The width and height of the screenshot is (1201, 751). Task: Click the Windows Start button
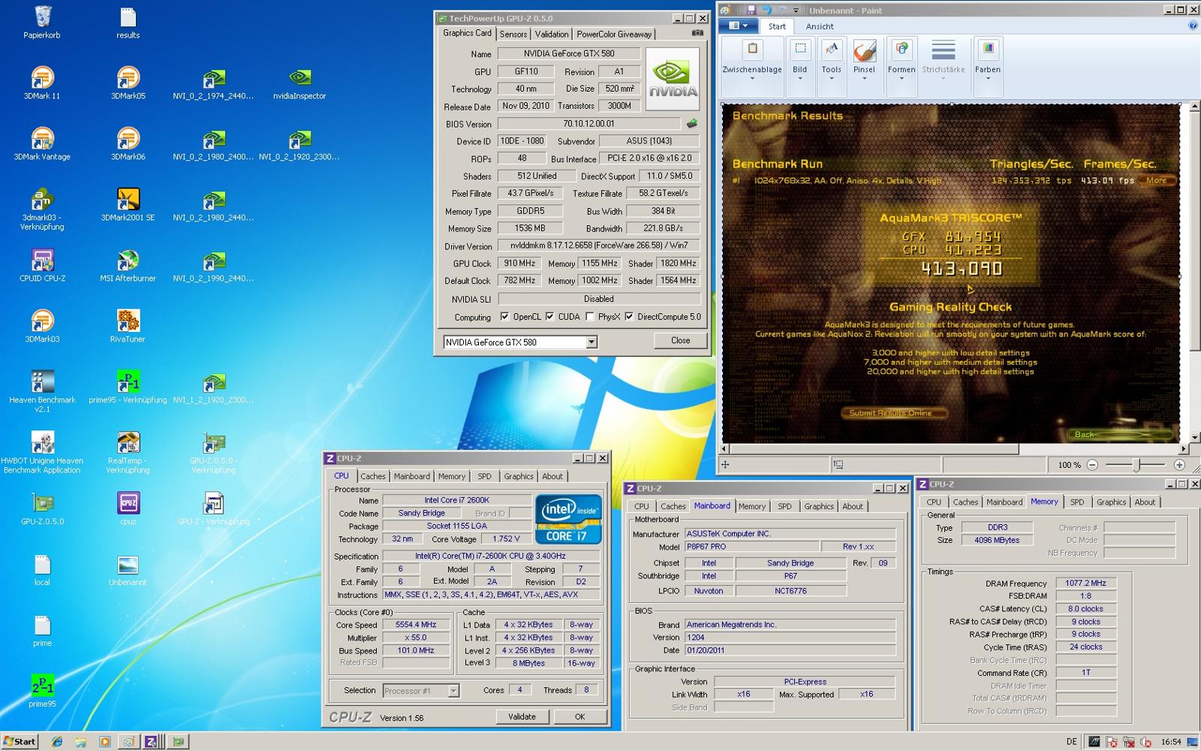(x=20, y=741)
